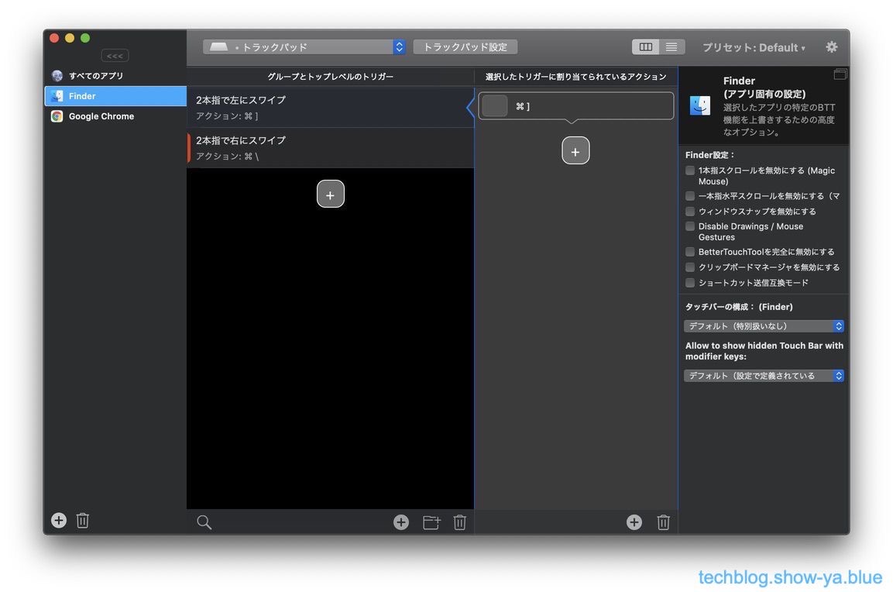Image resolution: width=893 pixels, height=592 pixels.
Task: Toggle BetterTouchToolを完全に無効にする checkbox
Action: coord(690,252)
